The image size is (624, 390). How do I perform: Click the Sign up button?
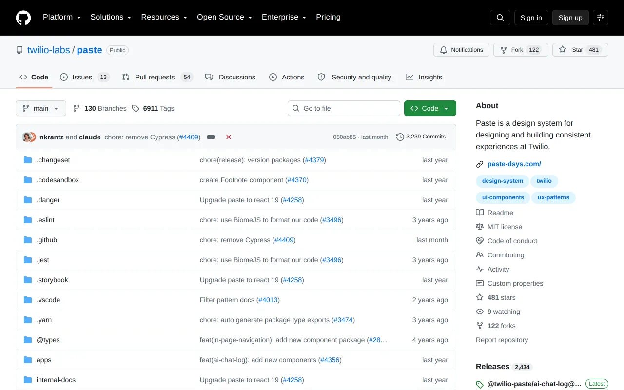(x=570, y=18)
